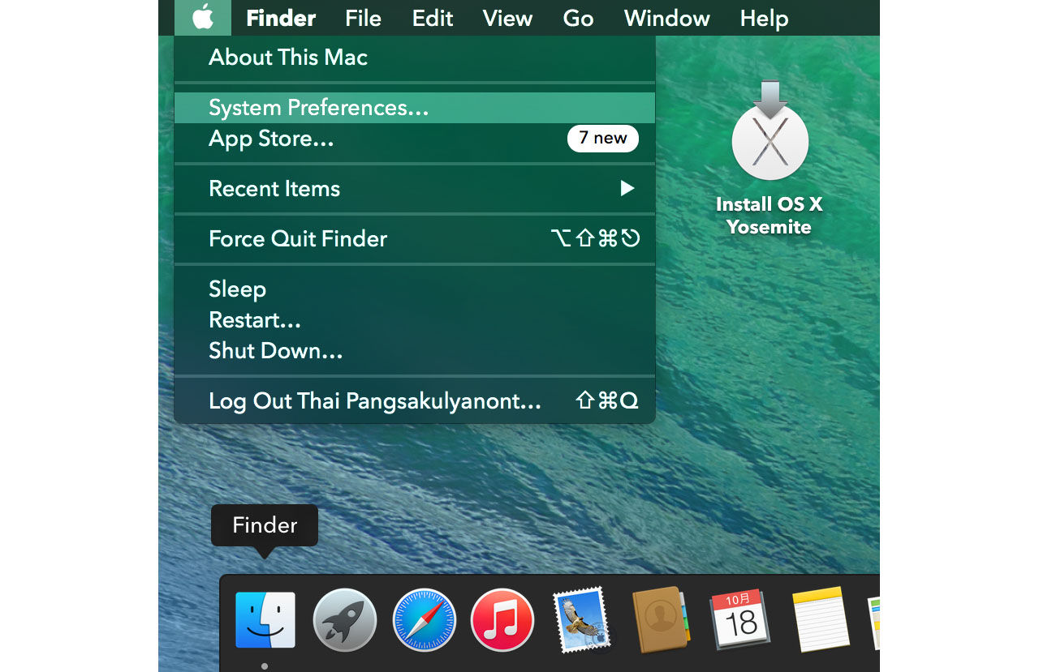Open Contacts from the Dock
This screenshot has height=672, width=1039.
[x=661, y=619]
